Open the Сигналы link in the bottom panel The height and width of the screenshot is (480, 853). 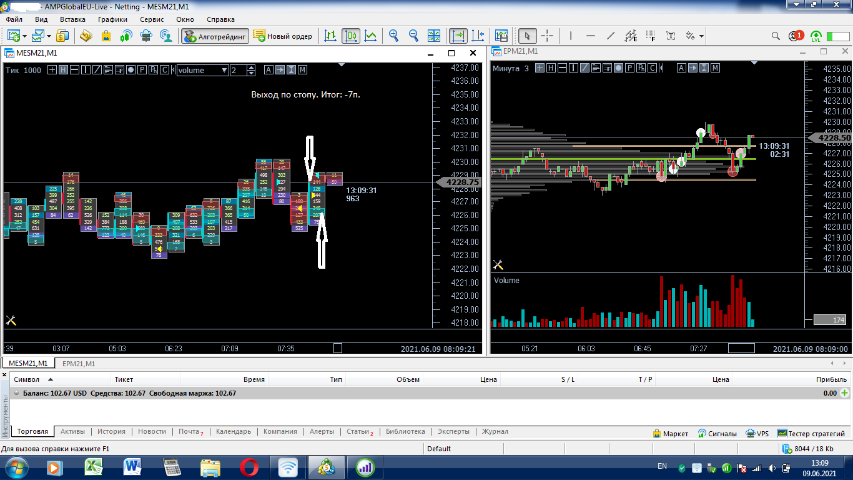coord(717,433)
